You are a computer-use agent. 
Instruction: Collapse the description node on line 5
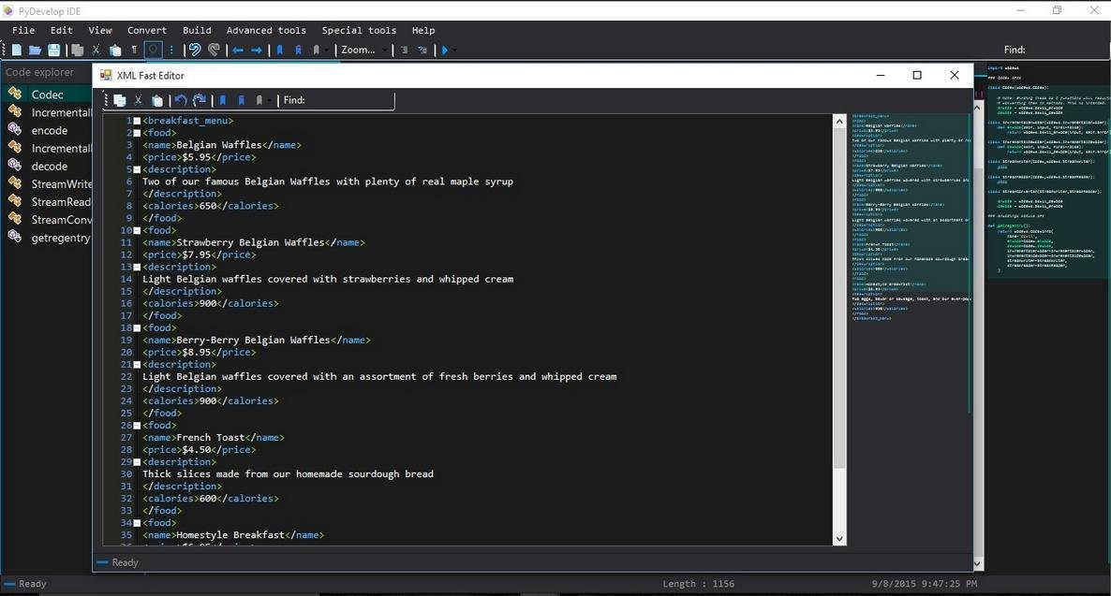pyautogui.click(x=138, y=170)
